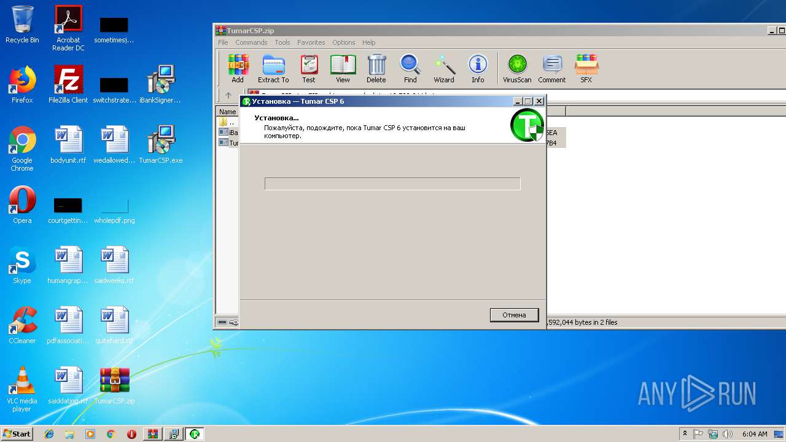Click the Extract To toolbar icon
Viewport: 786px width, 442px height.
[x=273, y=68]
